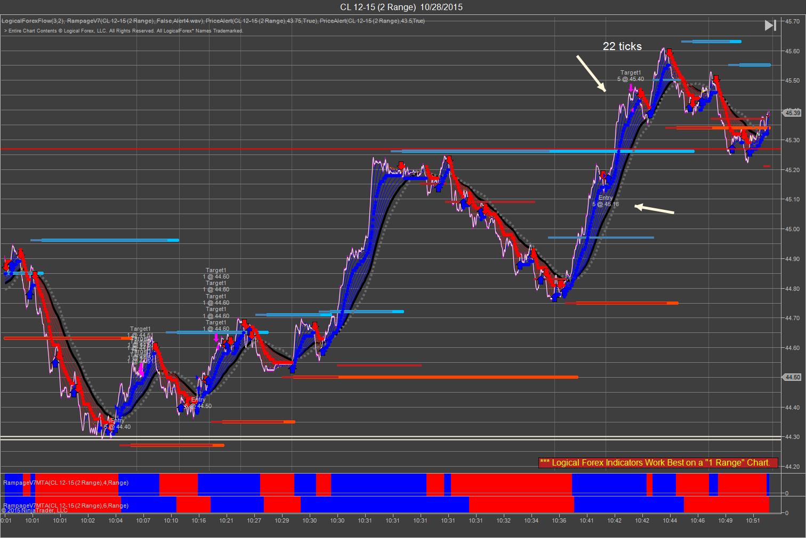Click the Logical Forex Indicators Work Best banner
The height and width of the screenshot is (538, 806).
click(x=658, y=462)
